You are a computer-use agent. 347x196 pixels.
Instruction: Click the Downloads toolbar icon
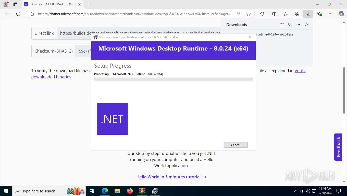(x=308, y=14)
